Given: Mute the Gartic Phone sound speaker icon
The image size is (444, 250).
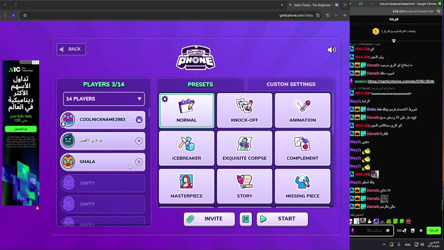Looking at the screenshot, I should tap(332, 50).
